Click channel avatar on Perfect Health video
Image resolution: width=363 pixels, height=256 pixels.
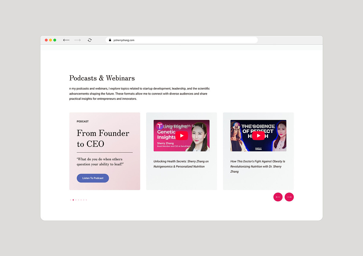pos(236,126)
